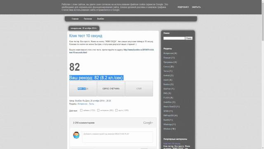This screenshot has width=264, height=149.
Task: Click the Разделы sidebar heading
Action: click(167, 49)
